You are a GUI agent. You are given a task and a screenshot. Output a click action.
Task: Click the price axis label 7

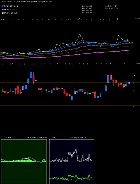(134, 98)
